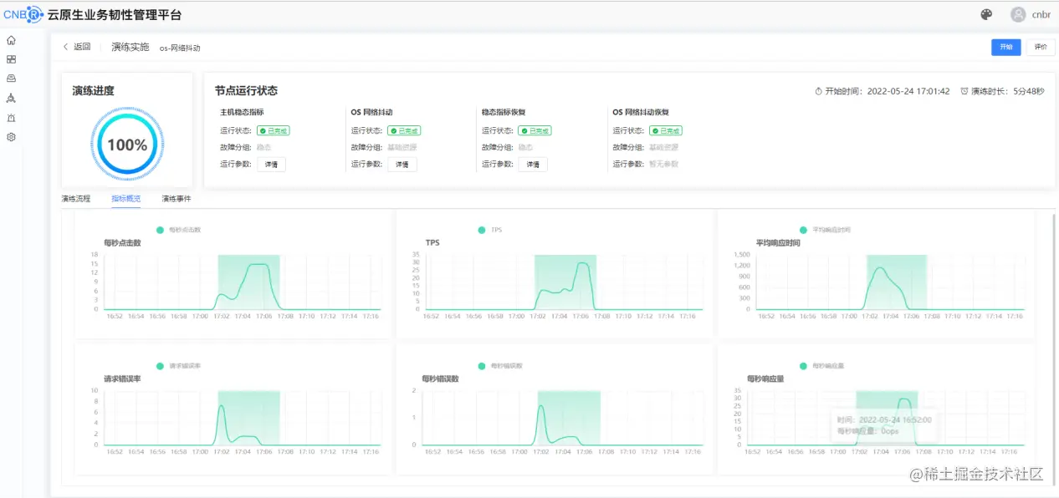
Task: Click the 100% progress ring
Action: pyautogui.click(x=127, y=145)
